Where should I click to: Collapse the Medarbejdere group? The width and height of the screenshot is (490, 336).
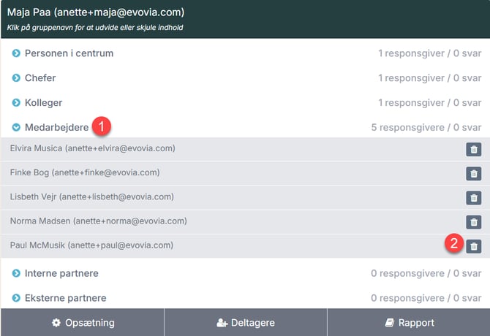click(x=56, y=127)
